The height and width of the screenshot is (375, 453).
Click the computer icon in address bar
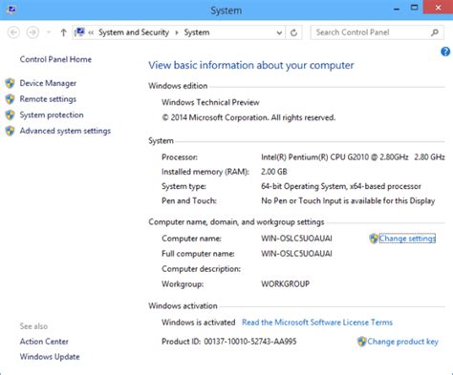click(x=79, y=32)
